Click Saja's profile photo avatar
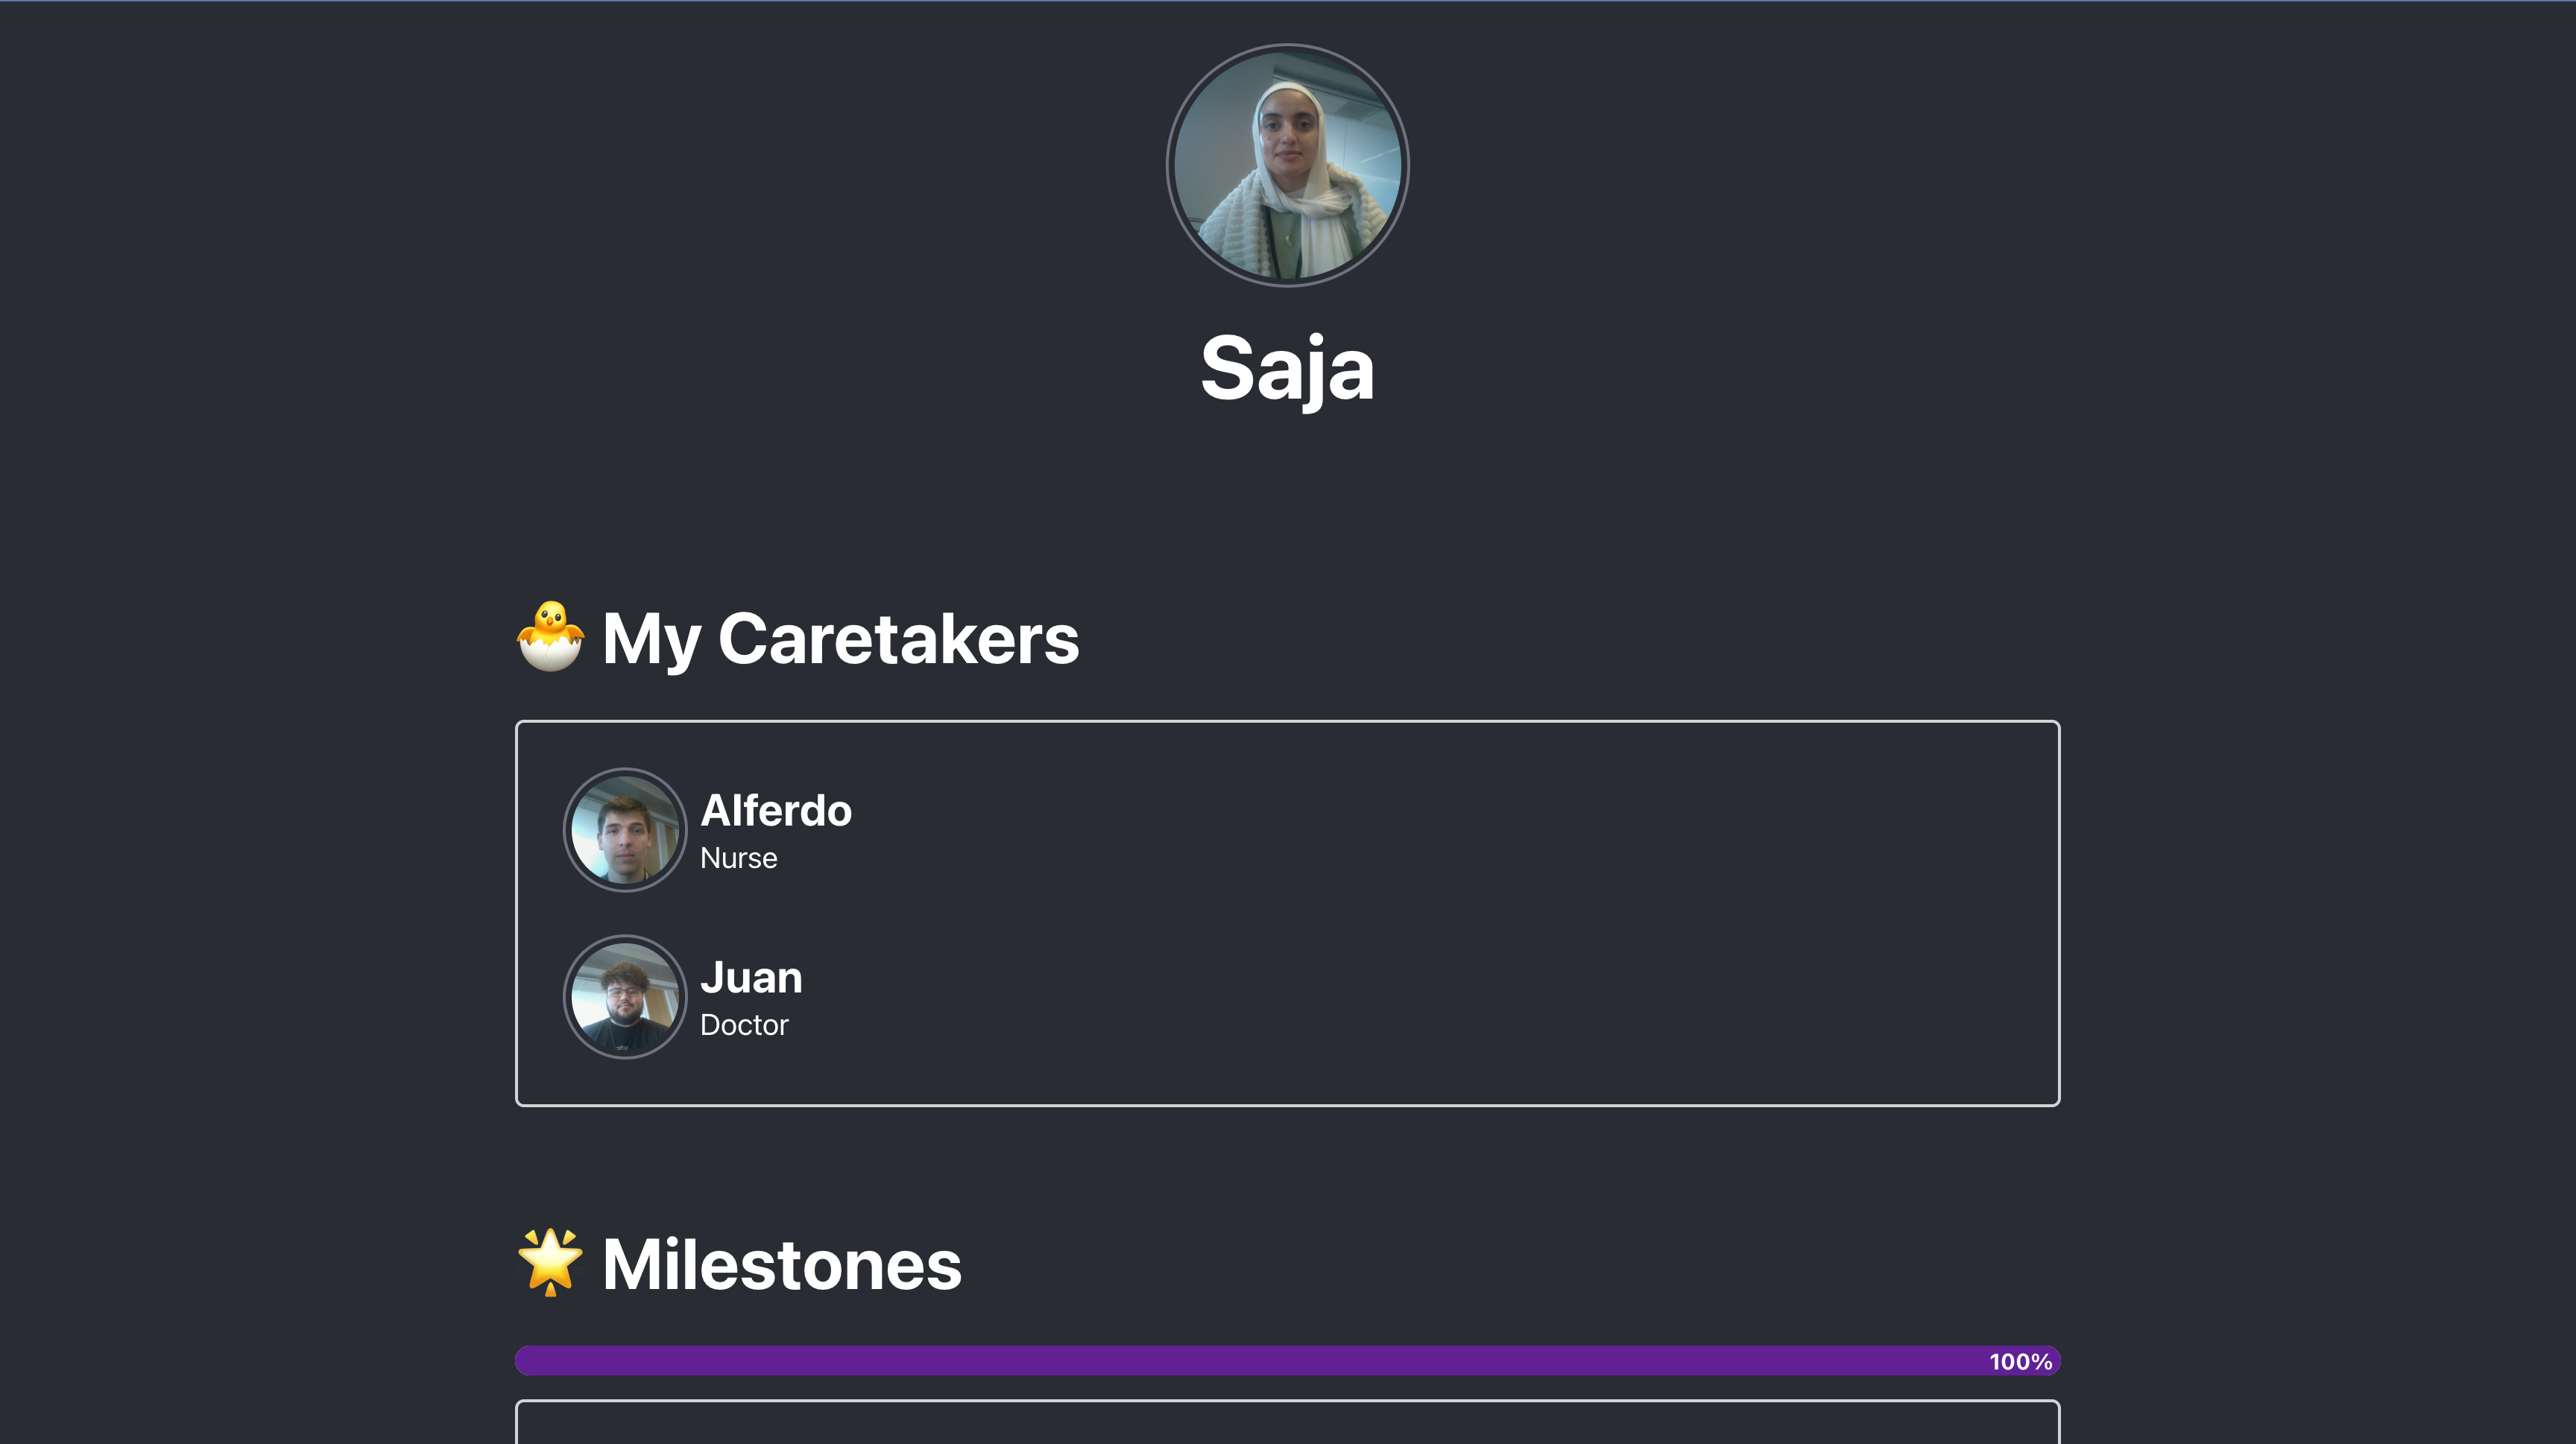 1287,165
